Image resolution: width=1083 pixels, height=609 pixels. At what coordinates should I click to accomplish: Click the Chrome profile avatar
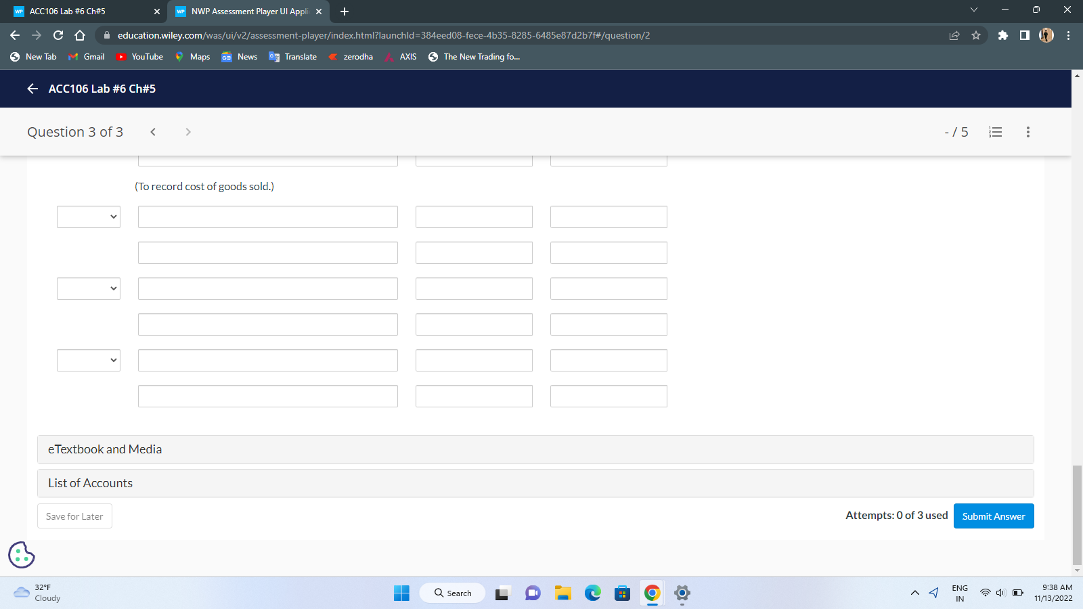(1046, 35)
